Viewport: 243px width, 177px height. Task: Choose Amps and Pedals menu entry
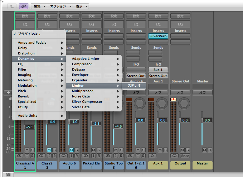(x=39, y=43)
